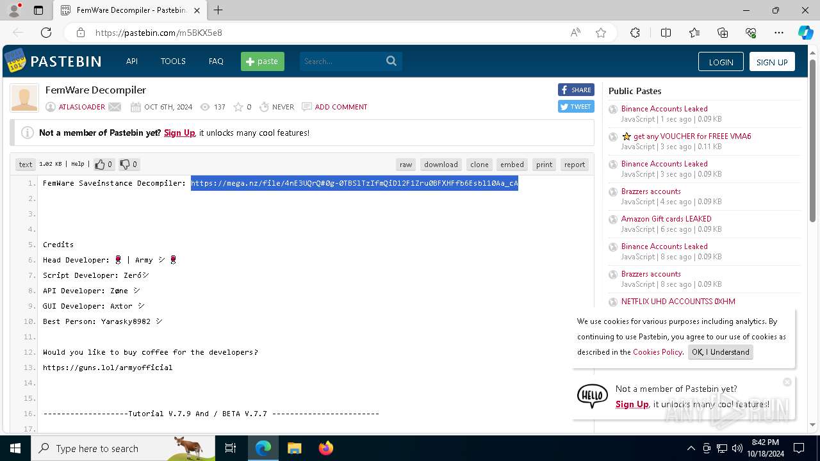Screen dimensions: 820x461
Task: Click the SIGN UP button
Action: 772,62
